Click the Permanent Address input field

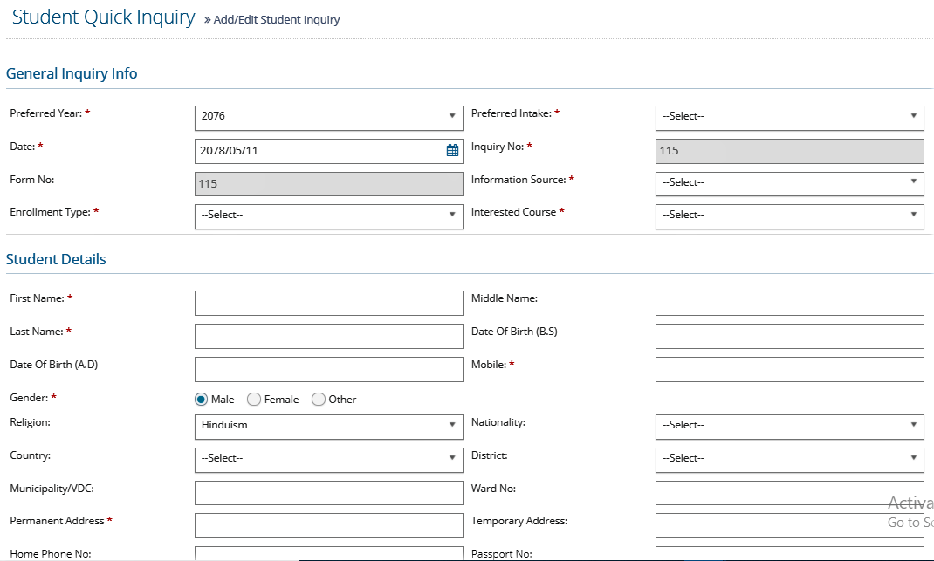pyautogui.click(x=329, y=525)
